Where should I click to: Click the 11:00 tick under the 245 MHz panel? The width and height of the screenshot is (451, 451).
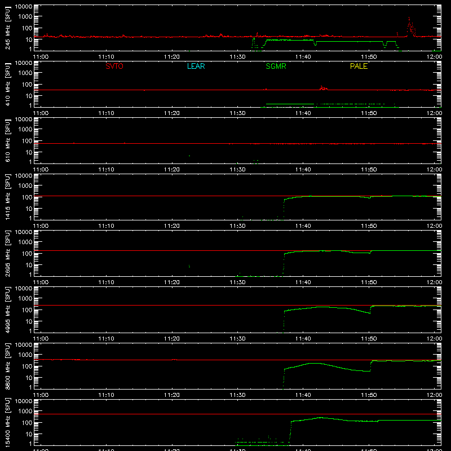[x=41, y=57]
